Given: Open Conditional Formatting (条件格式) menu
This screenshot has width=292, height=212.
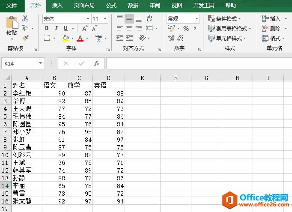Looking at the screenshot, I should [224, 18].
